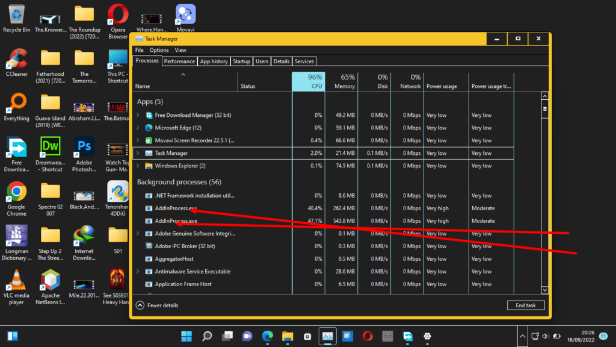Open the Movavi desktop shortcut
Viewport: 616px width, 347px height.
coord(185,19)
